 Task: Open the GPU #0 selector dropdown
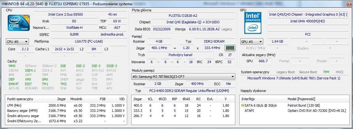tap(252, 42)
